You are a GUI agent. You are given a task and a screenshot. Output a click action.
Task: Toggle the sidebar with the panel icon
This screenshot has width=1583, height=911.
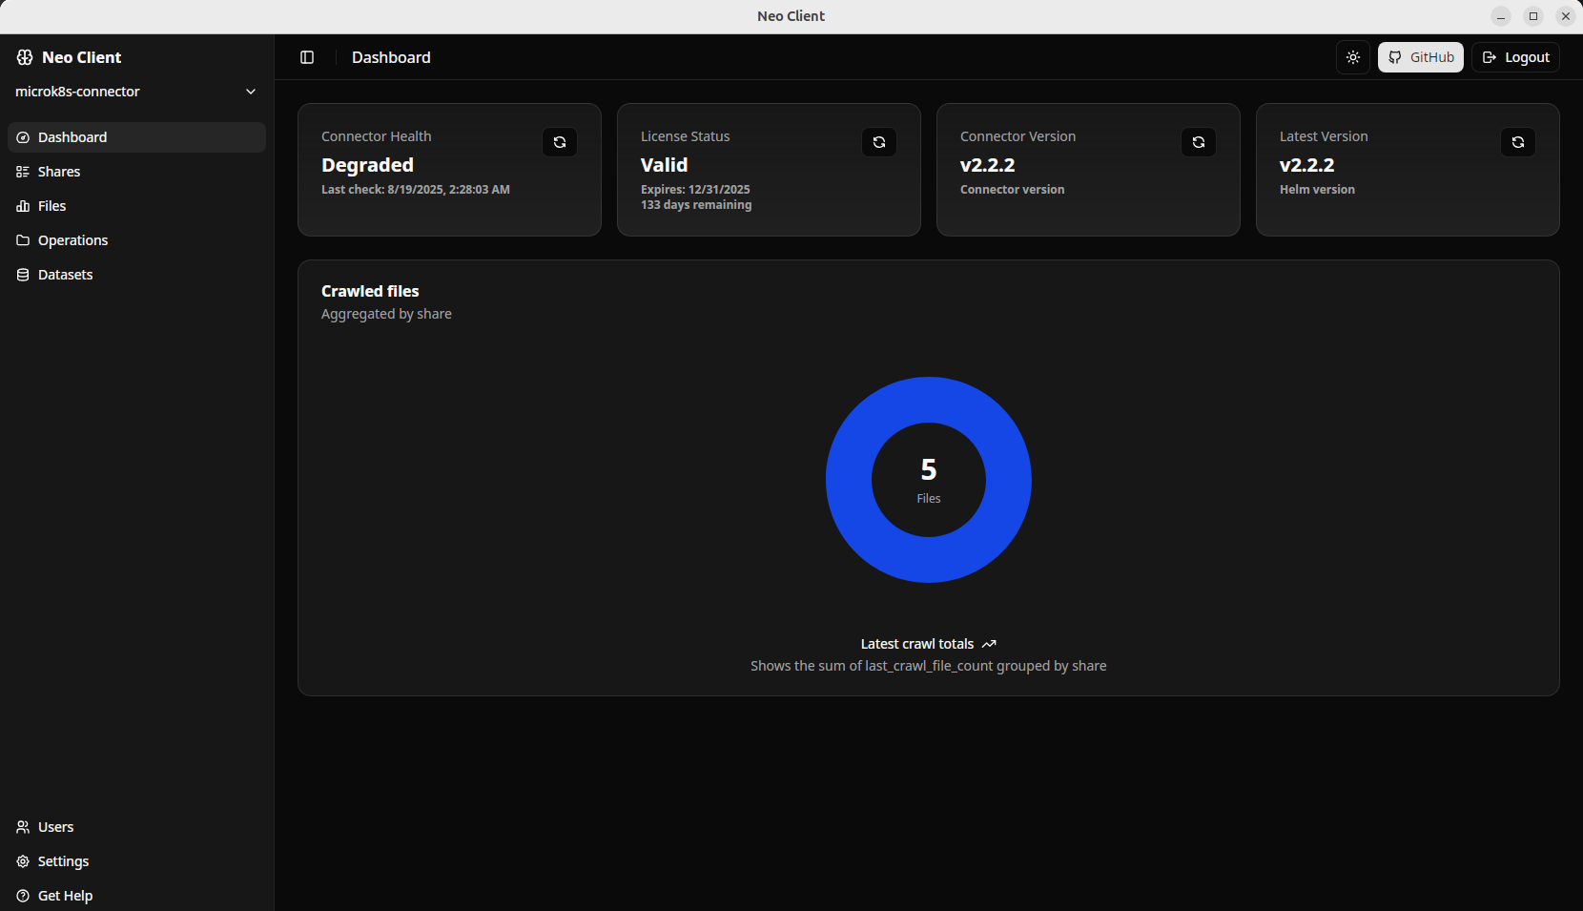coord(306,57)
